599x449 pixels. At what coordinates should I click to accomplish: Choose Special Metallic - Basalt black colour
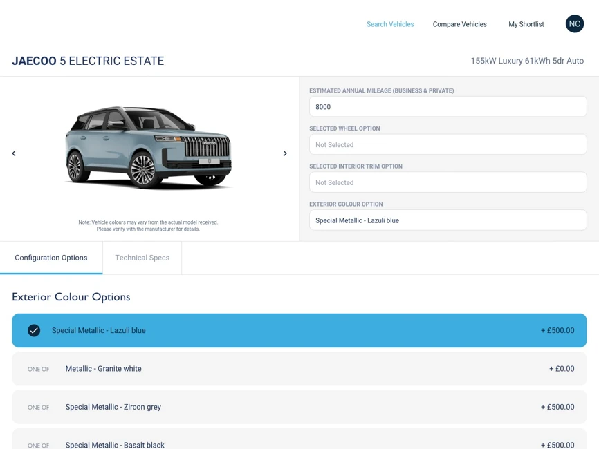[x=299, y=439]
